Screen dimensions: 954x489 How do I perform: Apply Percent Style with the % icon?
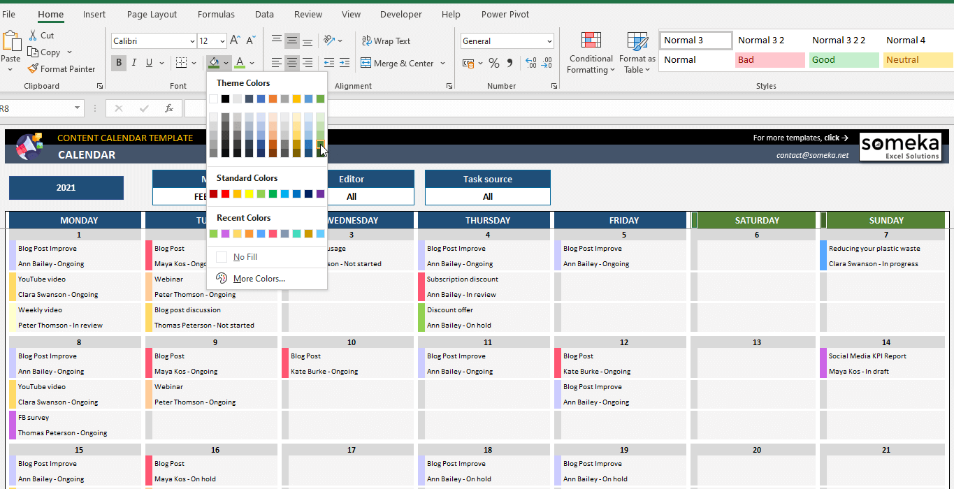[494, 63]
